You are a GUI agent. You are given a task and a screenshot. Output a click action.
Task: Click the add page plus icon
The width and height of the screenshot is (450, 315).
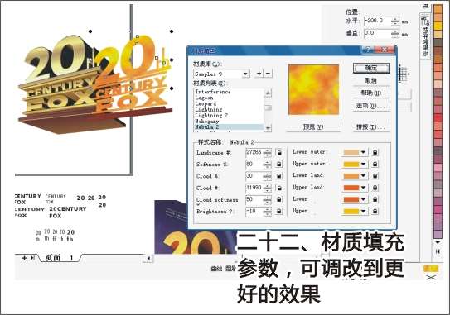[x=24, y=258]
